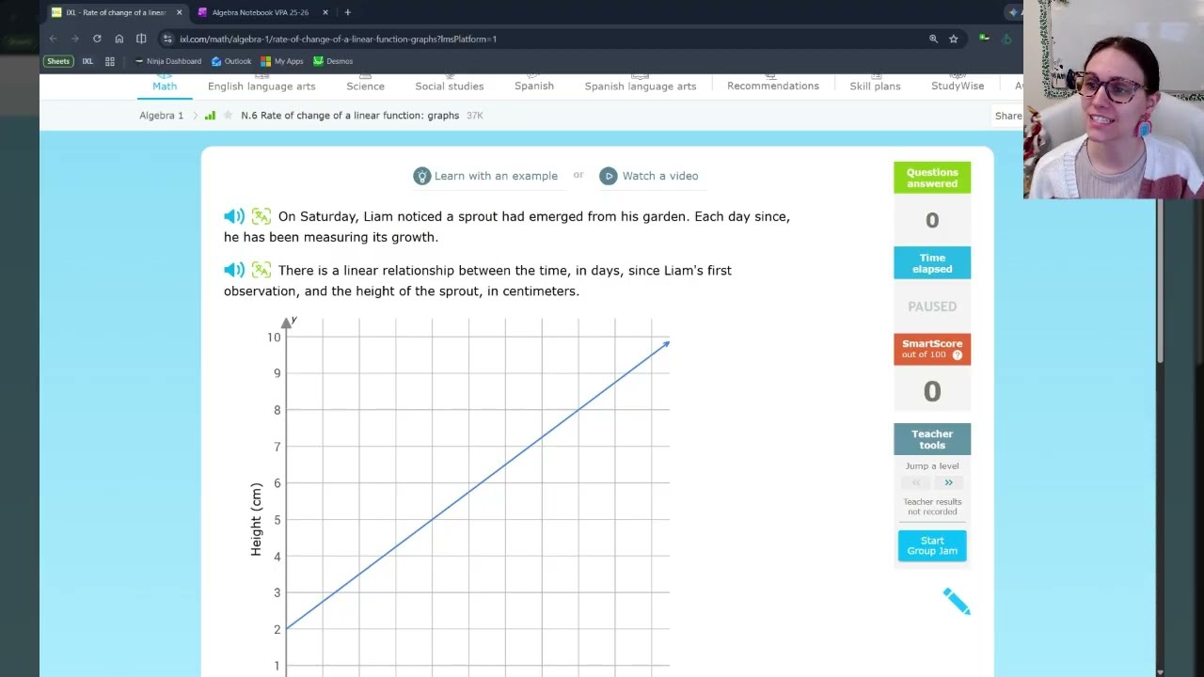This screenshot has width=1204, height=677.
Task: Go back in browser history
Action: (53, 39)
